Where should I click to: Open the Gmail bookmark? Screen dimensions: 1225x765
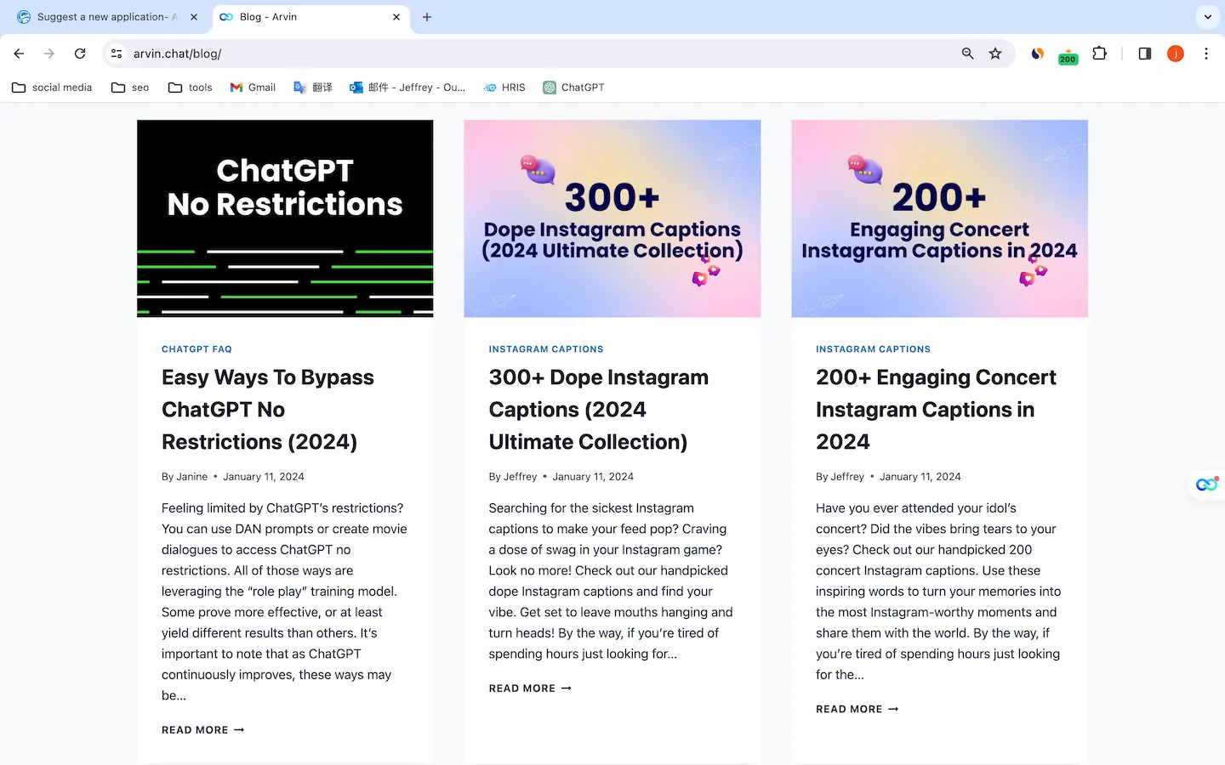click(x=252, y=87)
